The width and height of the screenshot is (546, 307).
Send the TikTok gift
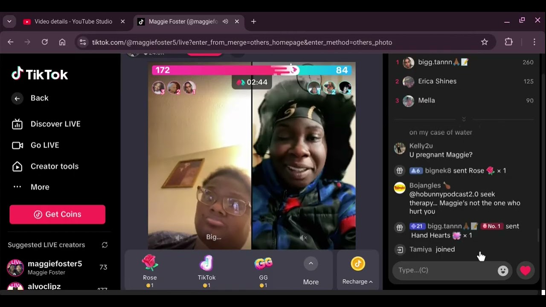coord(206,270)
